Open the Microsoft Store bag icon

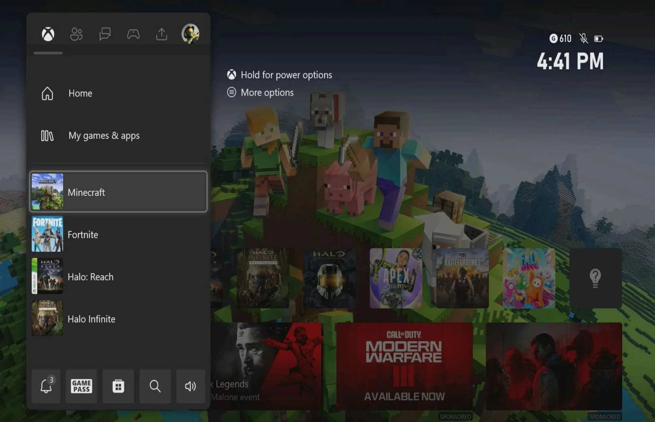(118, 386)
